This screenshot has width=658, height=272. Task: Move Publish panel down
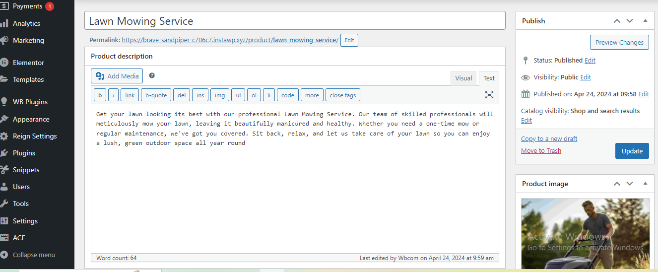[630, 21]
